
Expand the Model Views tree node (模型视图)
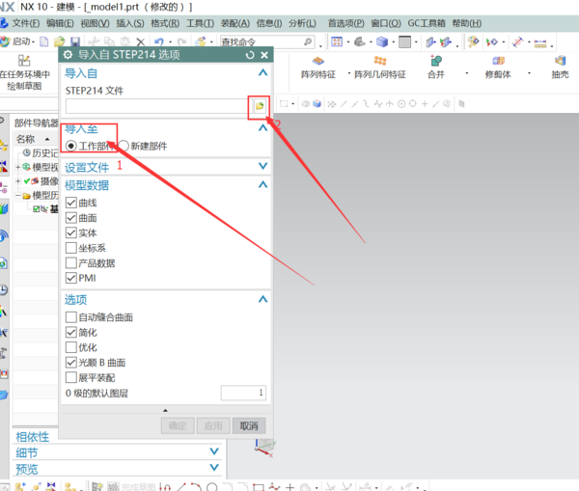click(x=17, y=168)
